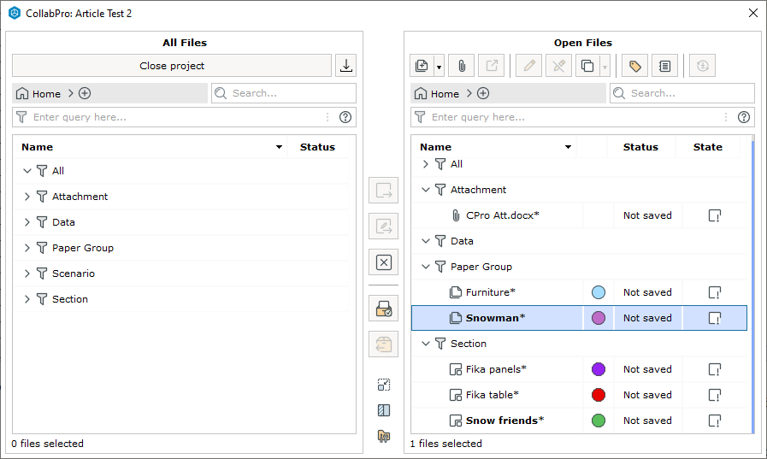767x459 pixels.
Task: Click three-dot options in All Files query
Action: coord(327,117)
